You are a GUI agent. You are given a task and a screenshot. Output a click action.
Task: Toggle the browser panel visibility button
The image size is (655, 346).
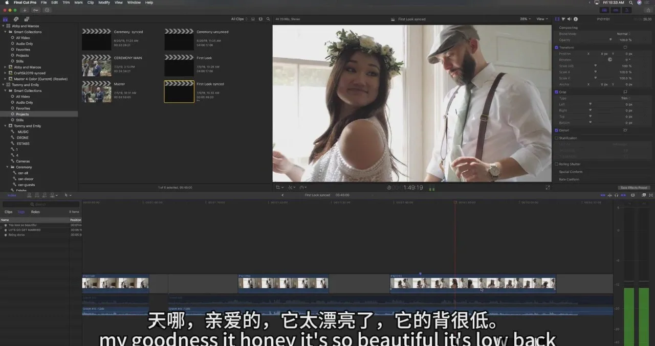point(605,10)
